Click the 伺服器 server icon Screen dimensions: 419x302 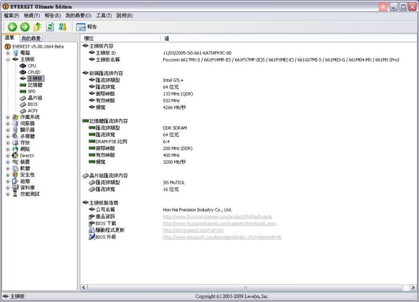[15, 123]
